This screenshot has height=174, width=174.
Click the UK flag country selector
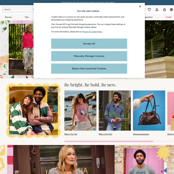pyautogui.click(x=171, y=10)
